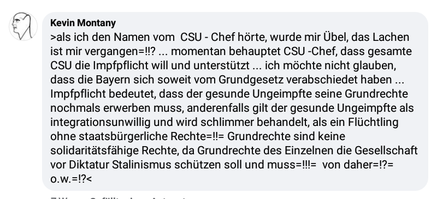Click the opening '>als' at the comment start
This screenshot has height=199, width=437.
pyautogui.click(x=61, y=37)
